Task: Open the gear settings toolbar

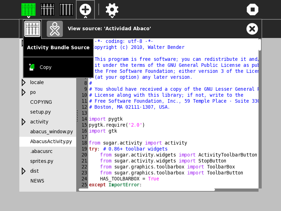Action: 112,9
